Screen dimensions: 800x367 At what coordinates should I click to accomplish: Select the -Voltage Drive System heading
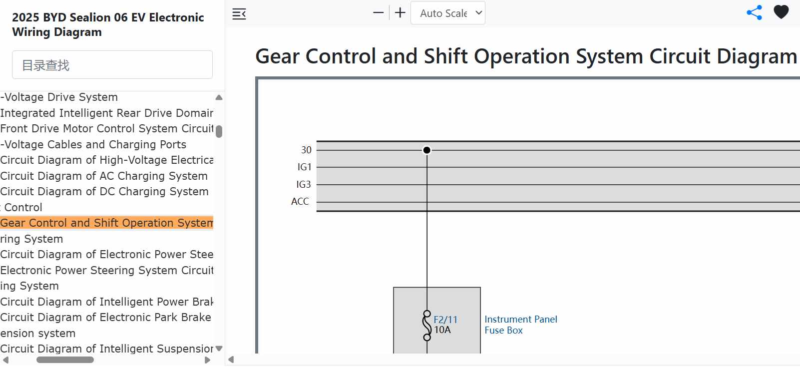59,97
